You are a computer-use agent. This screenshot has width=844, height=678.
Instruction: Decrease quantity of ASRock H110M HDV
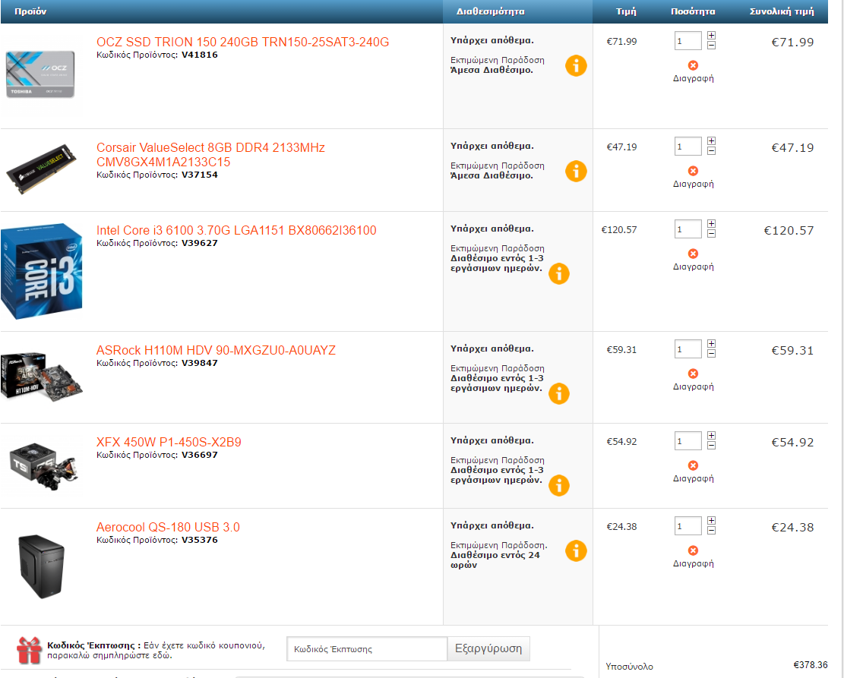click(x=711, y=354)
